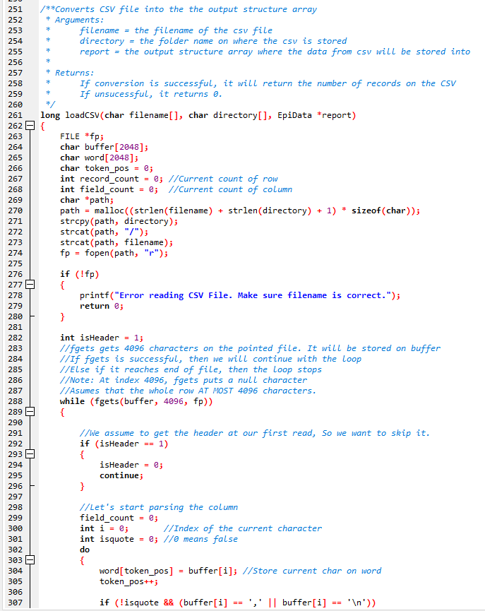Click the '//Store current char on word' comment
This screenshot has width=485, height=611.
(x=311, y=571)
